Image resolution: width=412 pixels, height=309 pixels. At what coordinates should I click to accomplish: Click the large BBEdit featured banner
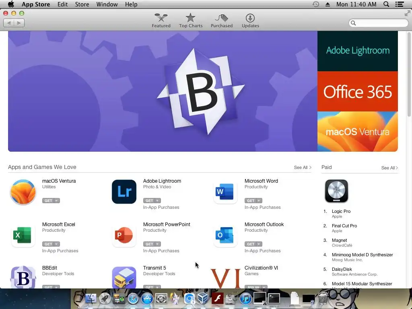click(x=163, y=91)
